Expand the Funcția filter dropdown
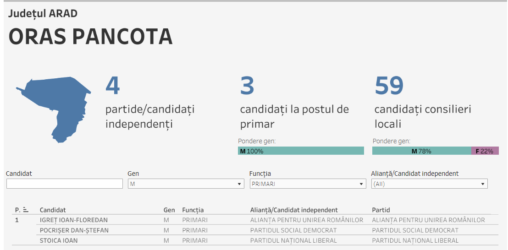508x250 pixels. [307, 184]
